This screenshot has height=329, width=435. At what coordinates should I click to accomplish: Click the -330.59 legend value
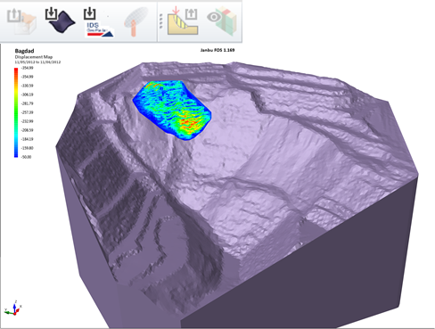click(x=28, y=86)
